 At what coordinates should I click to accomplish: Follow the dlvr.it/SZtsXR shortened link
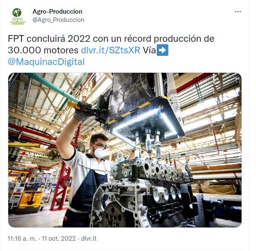(x=110, y=50)
